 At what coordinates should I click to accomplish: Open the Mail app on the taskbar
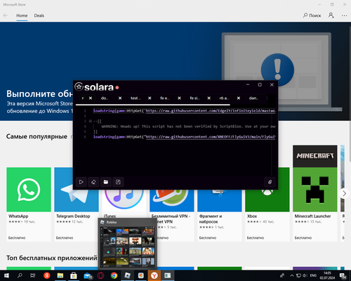88,275
